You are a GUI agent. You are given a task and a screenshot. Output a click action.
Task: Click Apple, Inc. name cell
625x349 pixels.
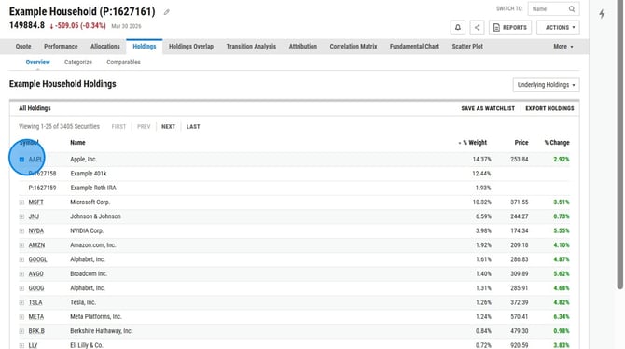(x=83, y=160)
